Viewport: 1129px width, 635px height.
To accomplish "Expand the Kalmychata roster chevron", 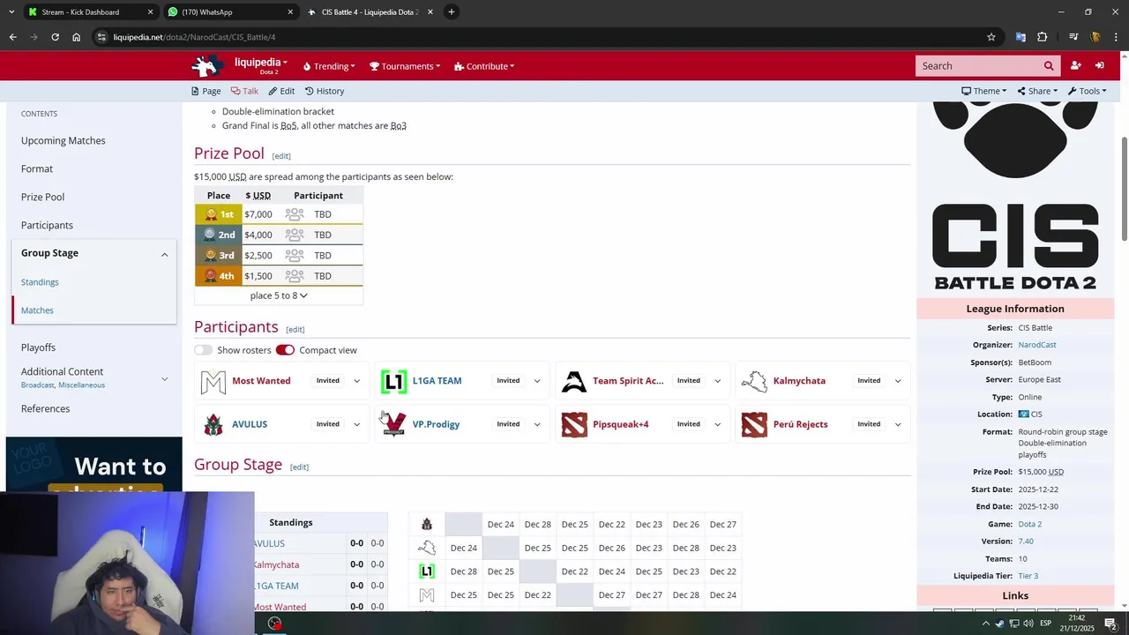I will click(898, 381).
